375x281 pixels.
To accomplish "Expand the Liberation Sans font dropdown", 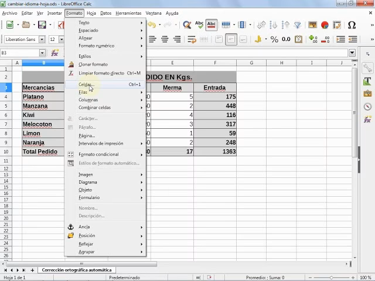I will (43, 39).
